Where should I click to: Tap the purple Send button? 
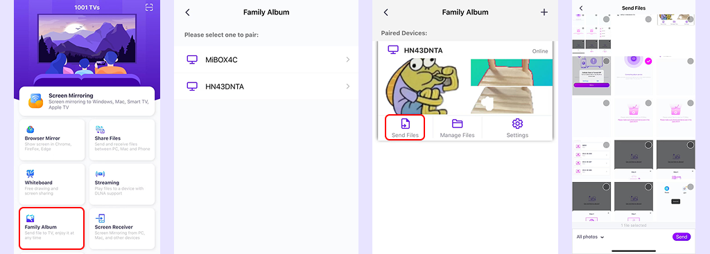(x=682, y=237)
